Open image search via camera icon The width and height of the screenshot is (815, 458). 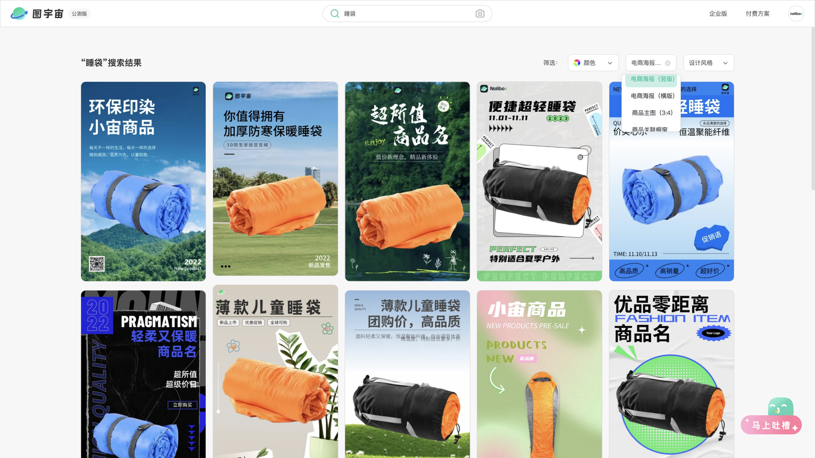tap(480, 14)
